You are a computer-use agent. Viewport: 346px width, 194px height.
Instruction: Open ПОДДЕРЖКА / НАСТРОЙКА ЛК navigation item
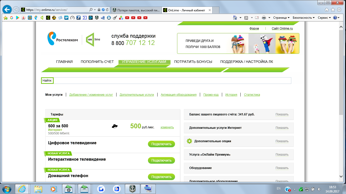coord(247,62)
